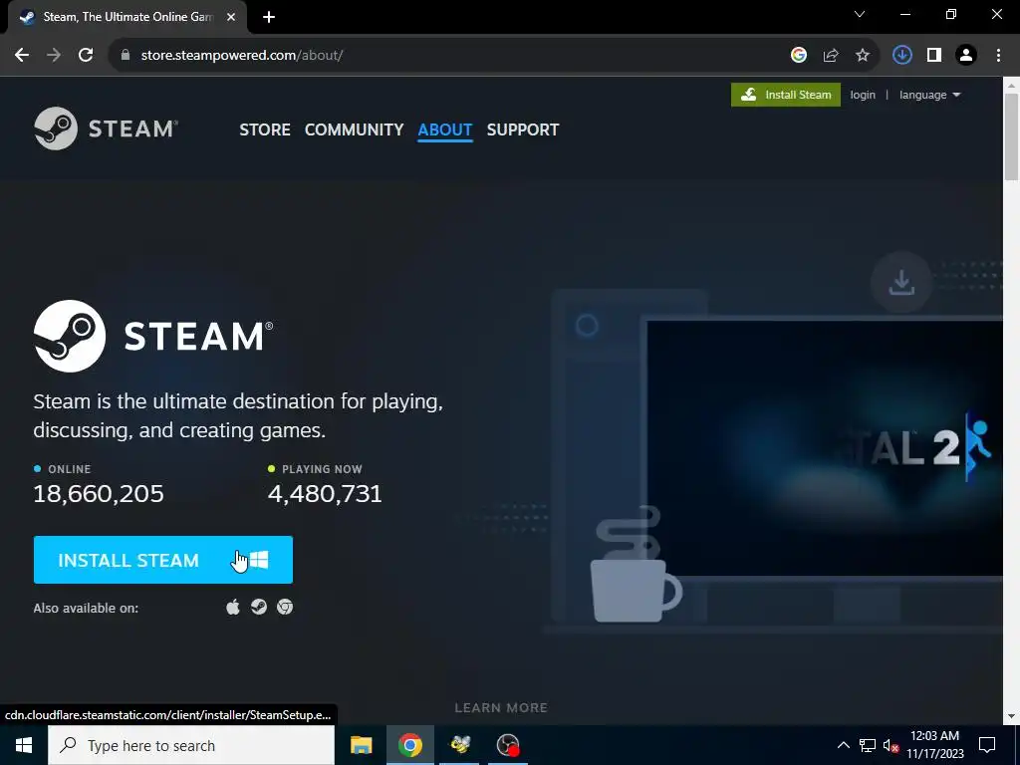The image size is (1020, 765).
Task: Close the Steam browser tab
Action: coord(231,17)
